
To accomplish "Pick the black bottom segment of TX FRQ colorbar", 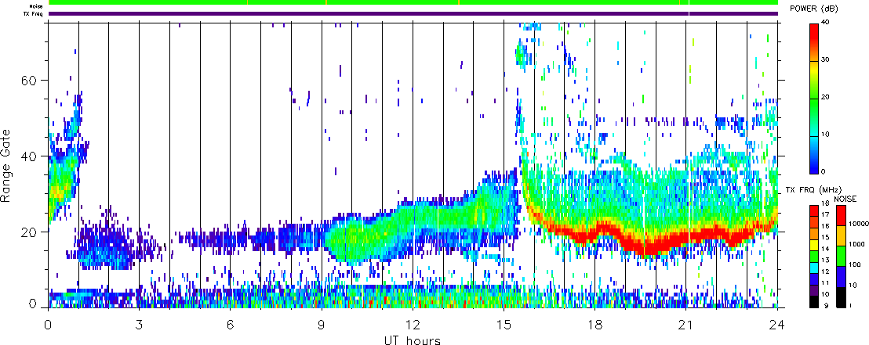I will click(814, 302).
